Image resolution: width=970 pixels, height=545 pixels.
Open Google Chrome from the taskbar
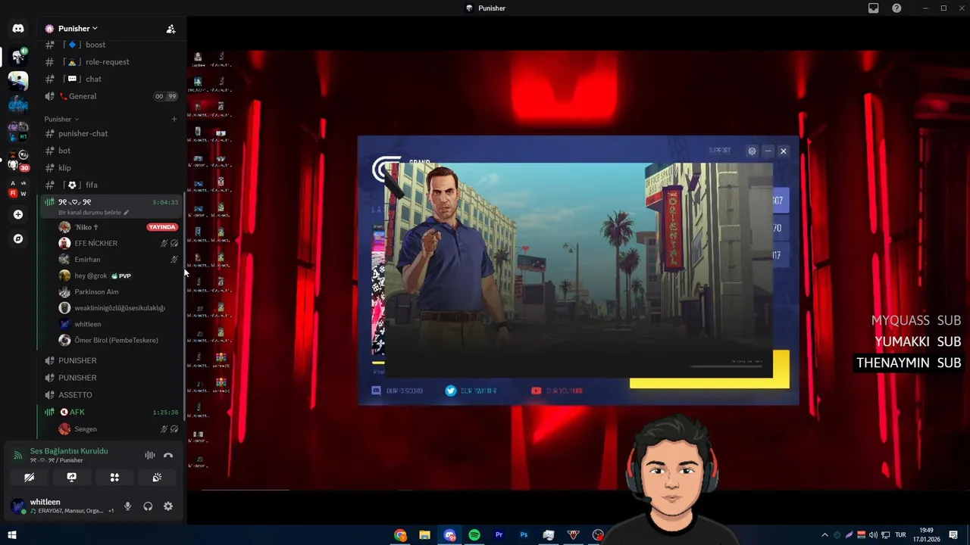[400, 535]
